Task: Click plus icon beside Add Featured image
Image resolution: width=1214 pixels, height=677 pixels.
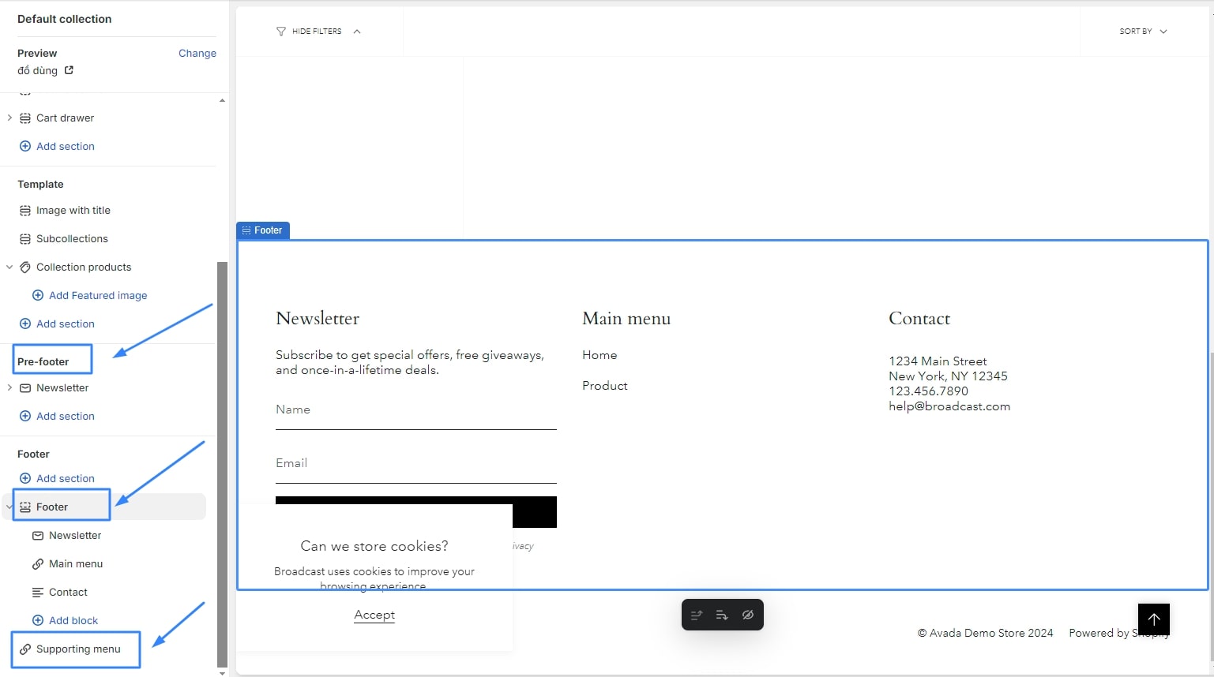Action: click(x=38, y=295)
